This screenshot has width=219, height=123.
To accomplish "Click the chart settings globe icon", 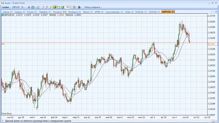I will [x=74, y=7].
